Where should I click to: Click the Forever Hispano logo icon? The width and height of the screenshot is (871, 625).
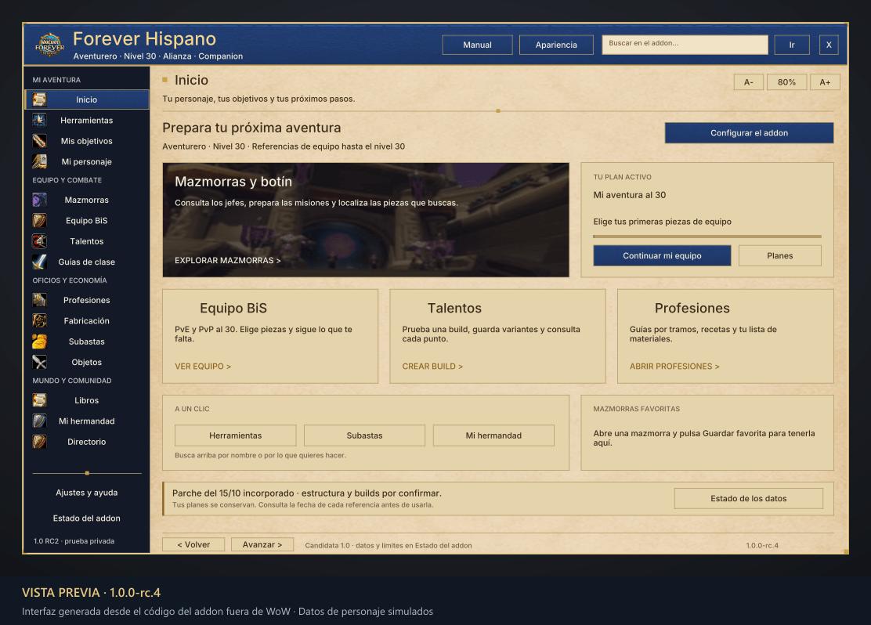click(49, 45)
